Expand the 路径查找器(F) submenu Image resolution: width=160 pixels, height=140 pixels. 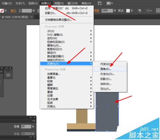pos(66,56)
